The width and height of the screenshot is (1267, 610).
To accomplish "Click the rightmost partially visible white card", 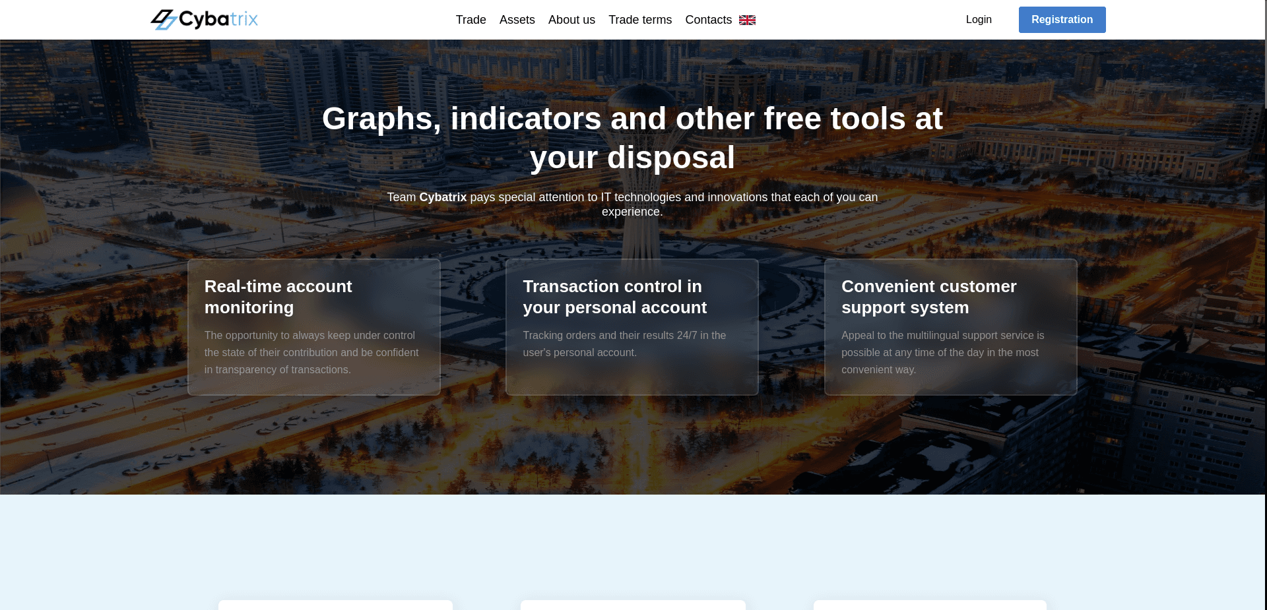I will pyautogui.click(x=929, y=605).
